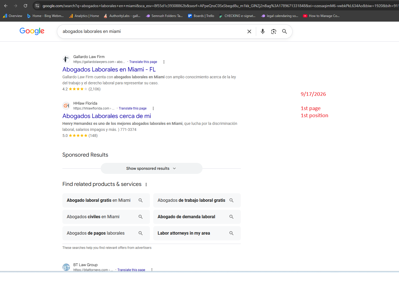
Task: Search Labor attorneys in my area
Action: tap(197, 233)
